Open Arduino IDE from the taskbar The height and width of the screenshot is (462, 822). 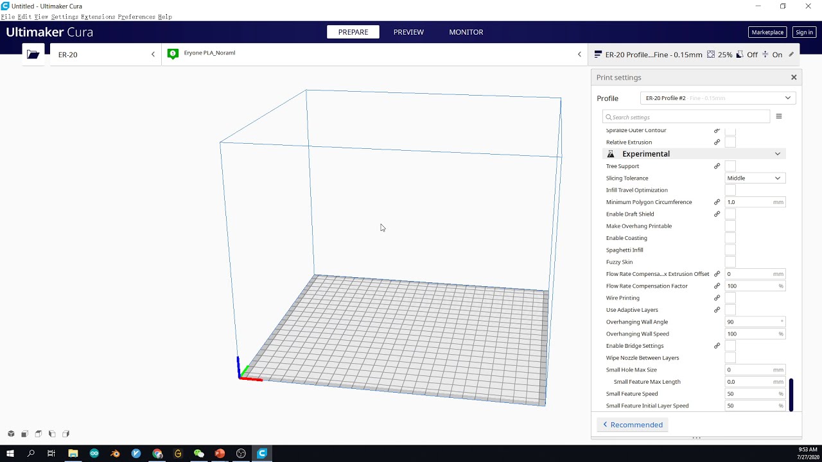(x=94, y=454)
